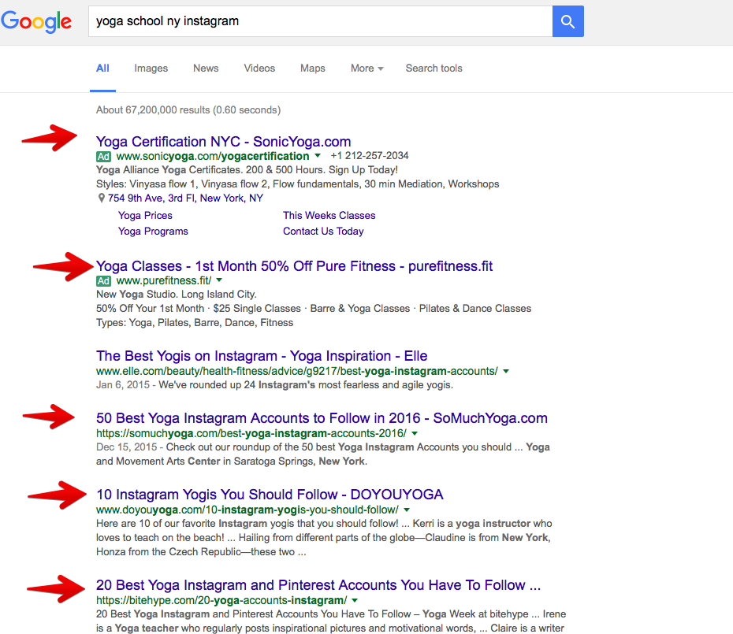Click the map pin icon beside 754 9th Ave
The width and height of the screenshot is (733, 634).
click(101, 198)
